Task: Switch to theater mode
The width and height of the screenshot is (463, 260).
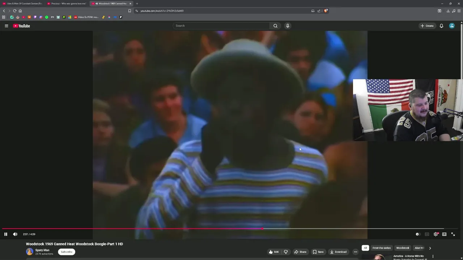Action: [444, 234]
